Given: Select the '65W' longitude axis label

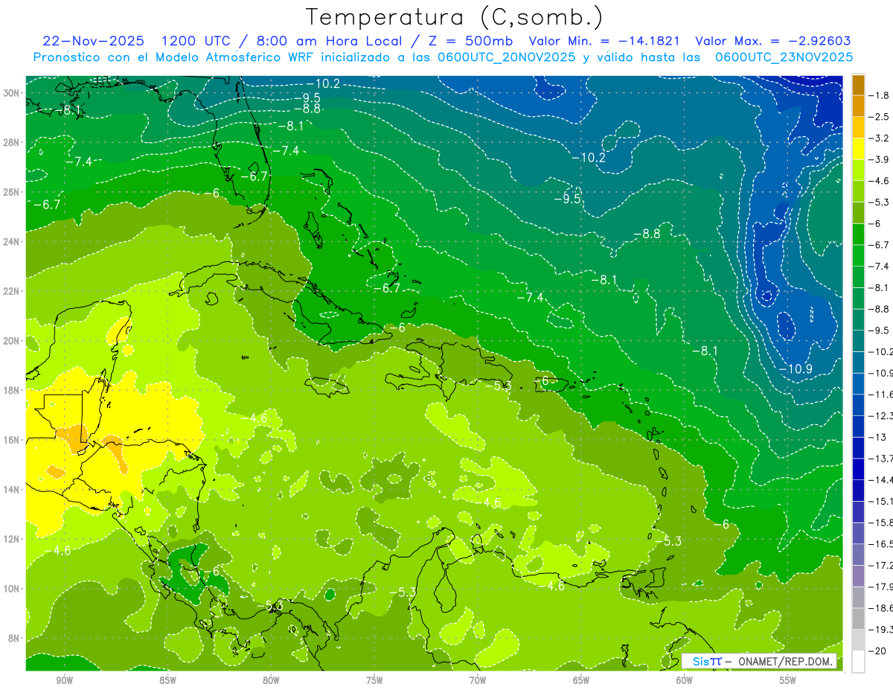Looking at the screenshot, I should [x=581, y=680].
